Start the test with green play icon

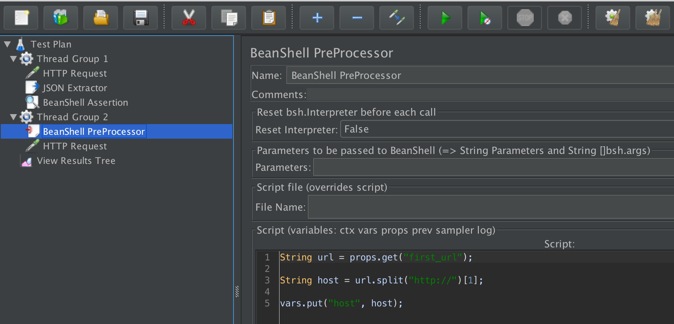[445, 18]
